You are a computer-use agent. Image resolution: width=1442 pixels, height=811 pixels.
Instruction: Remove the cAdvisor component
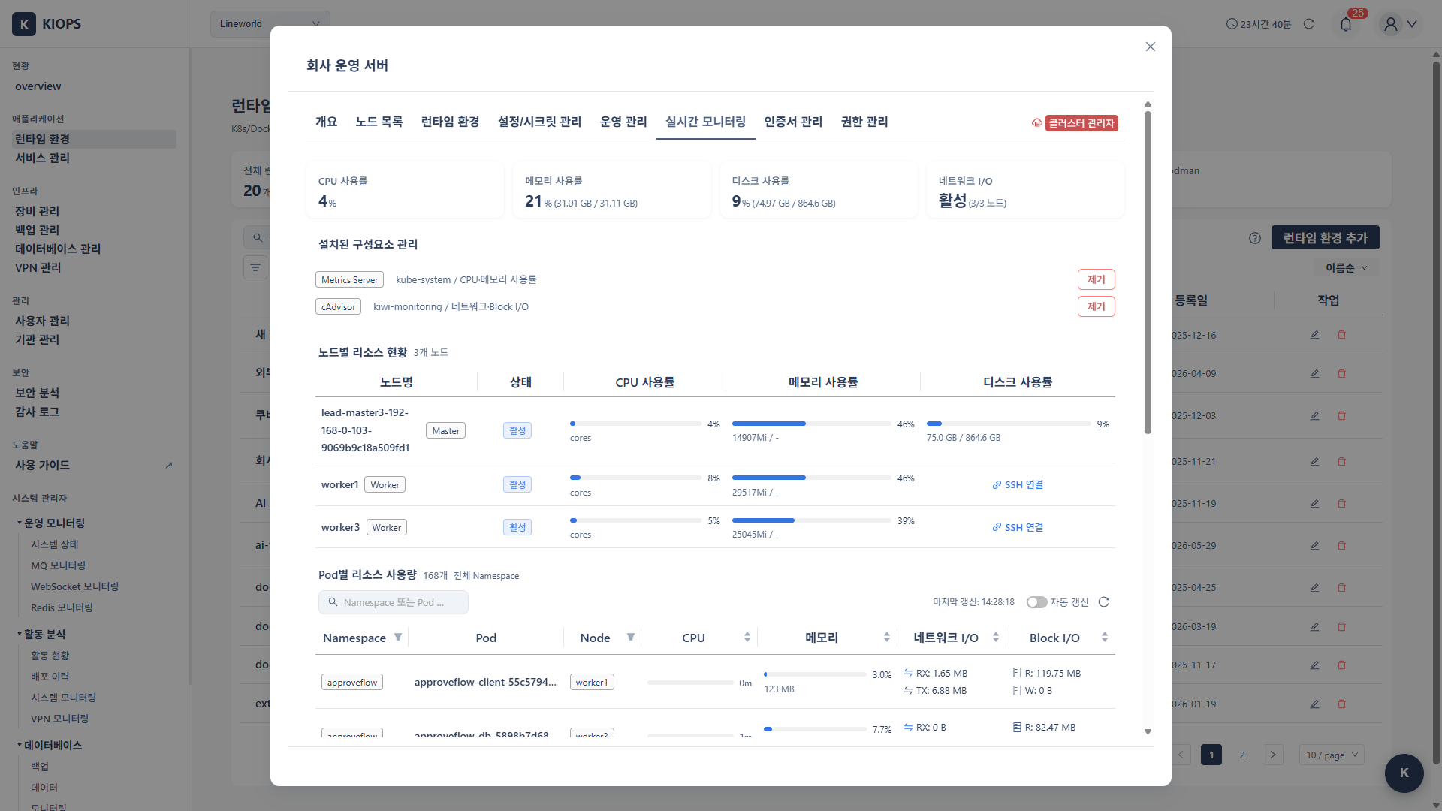coord(1096,306)
